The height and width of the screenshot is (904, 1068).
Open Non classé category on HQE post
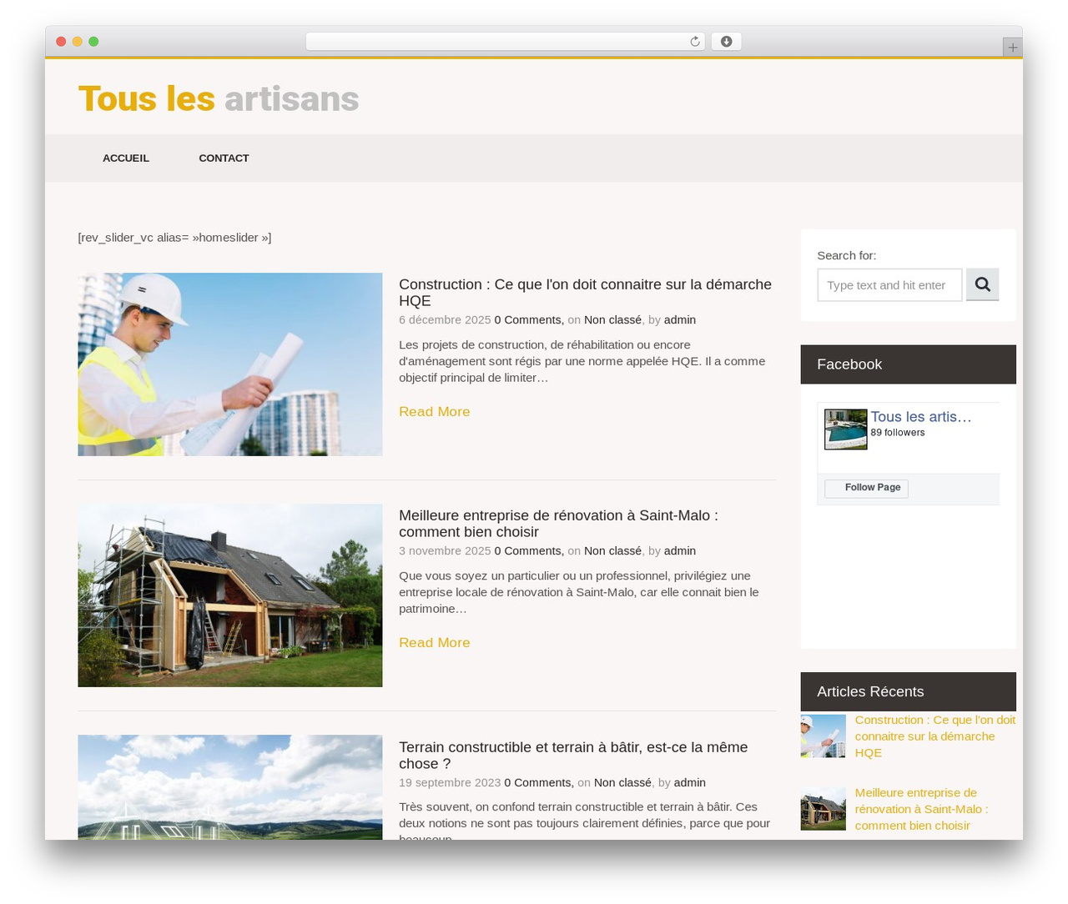click(x=612, y=320)
